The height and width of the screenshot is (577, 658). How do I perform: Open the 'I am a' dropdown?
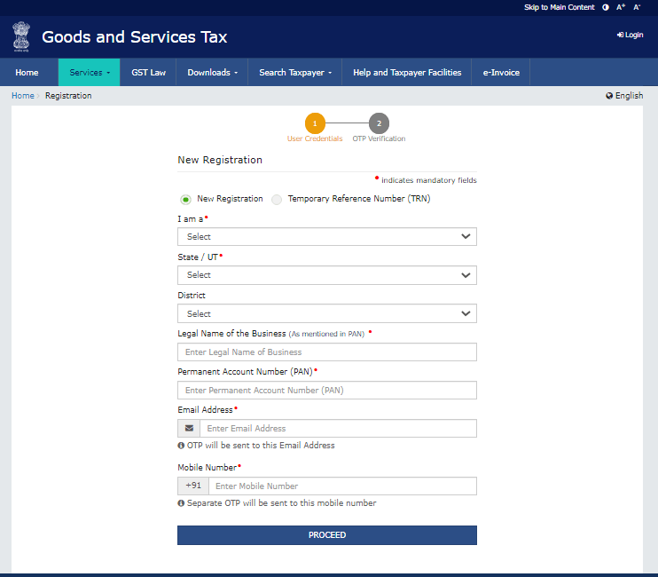click(327, 236)
